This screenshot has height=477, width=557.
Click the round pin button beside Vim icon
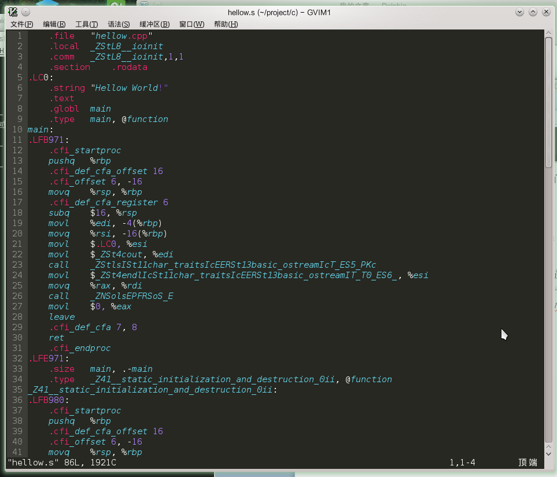(25, 13)
